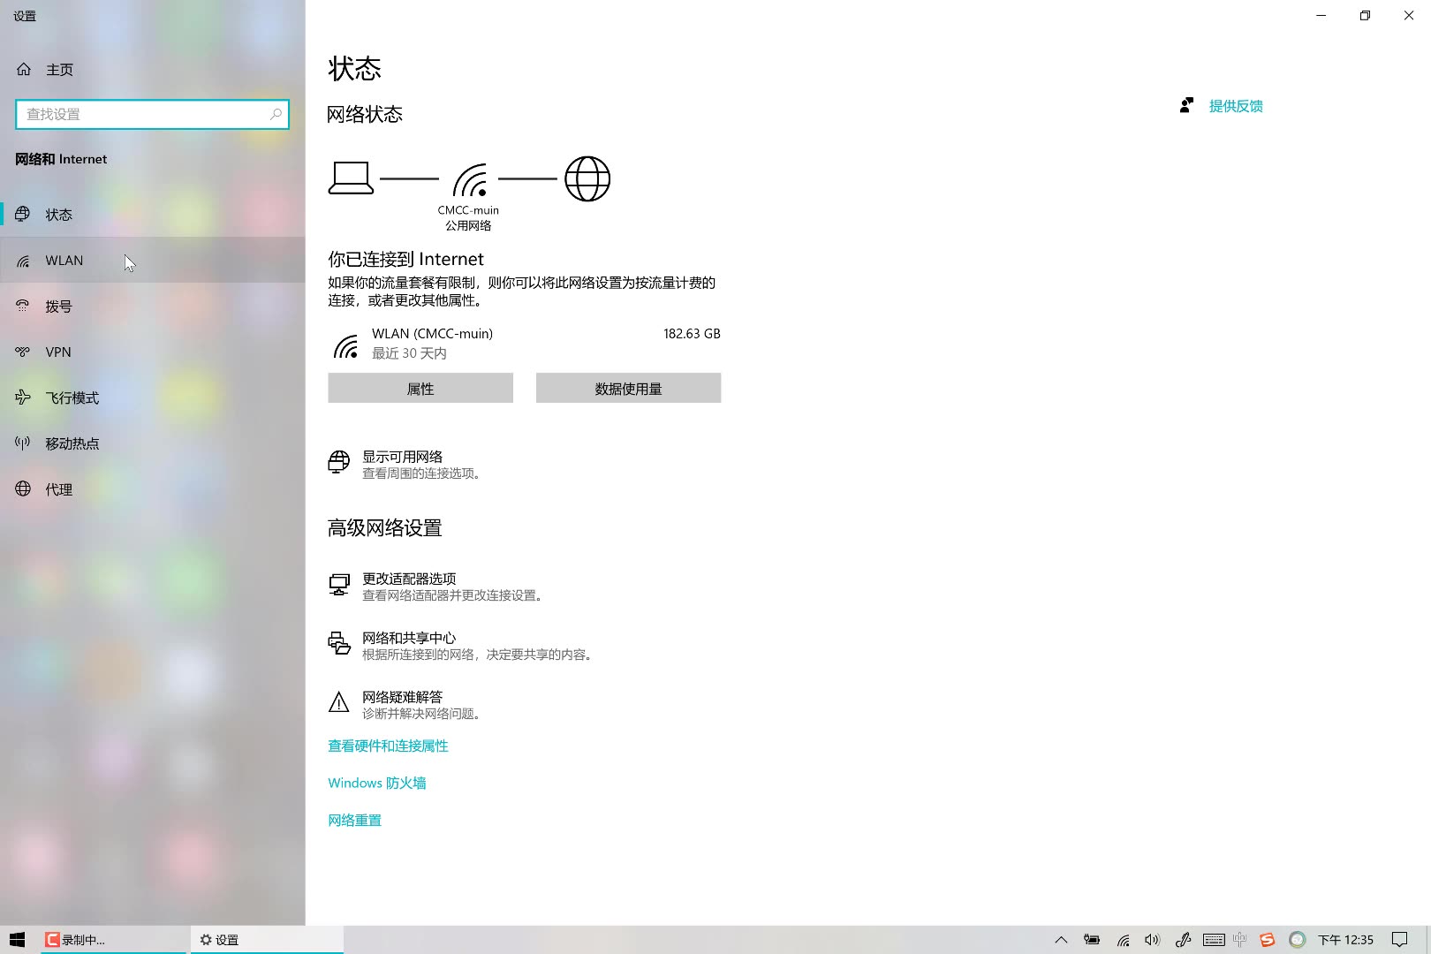
Task: Click the pen workspace icon in tray
Action: (1183, 940)
